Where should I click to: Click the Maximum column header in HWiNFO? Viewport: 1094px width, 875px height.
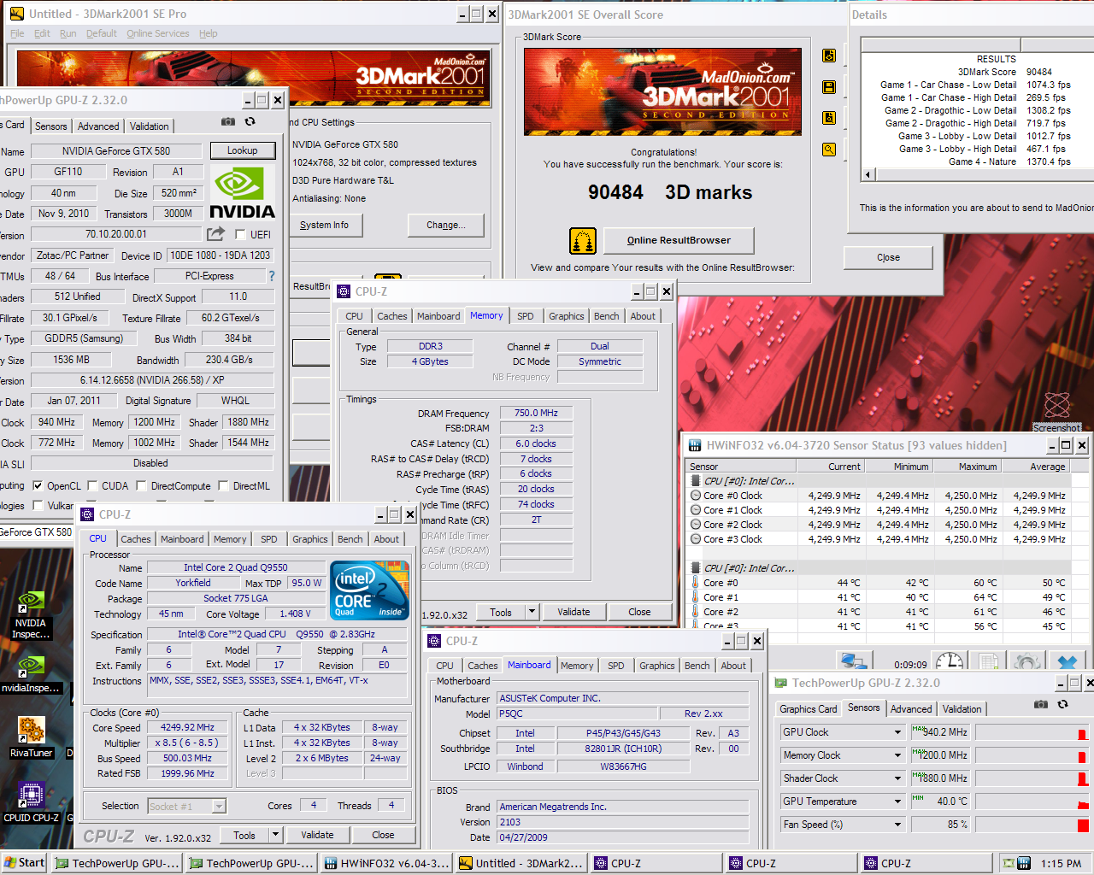tap(967, 467)
